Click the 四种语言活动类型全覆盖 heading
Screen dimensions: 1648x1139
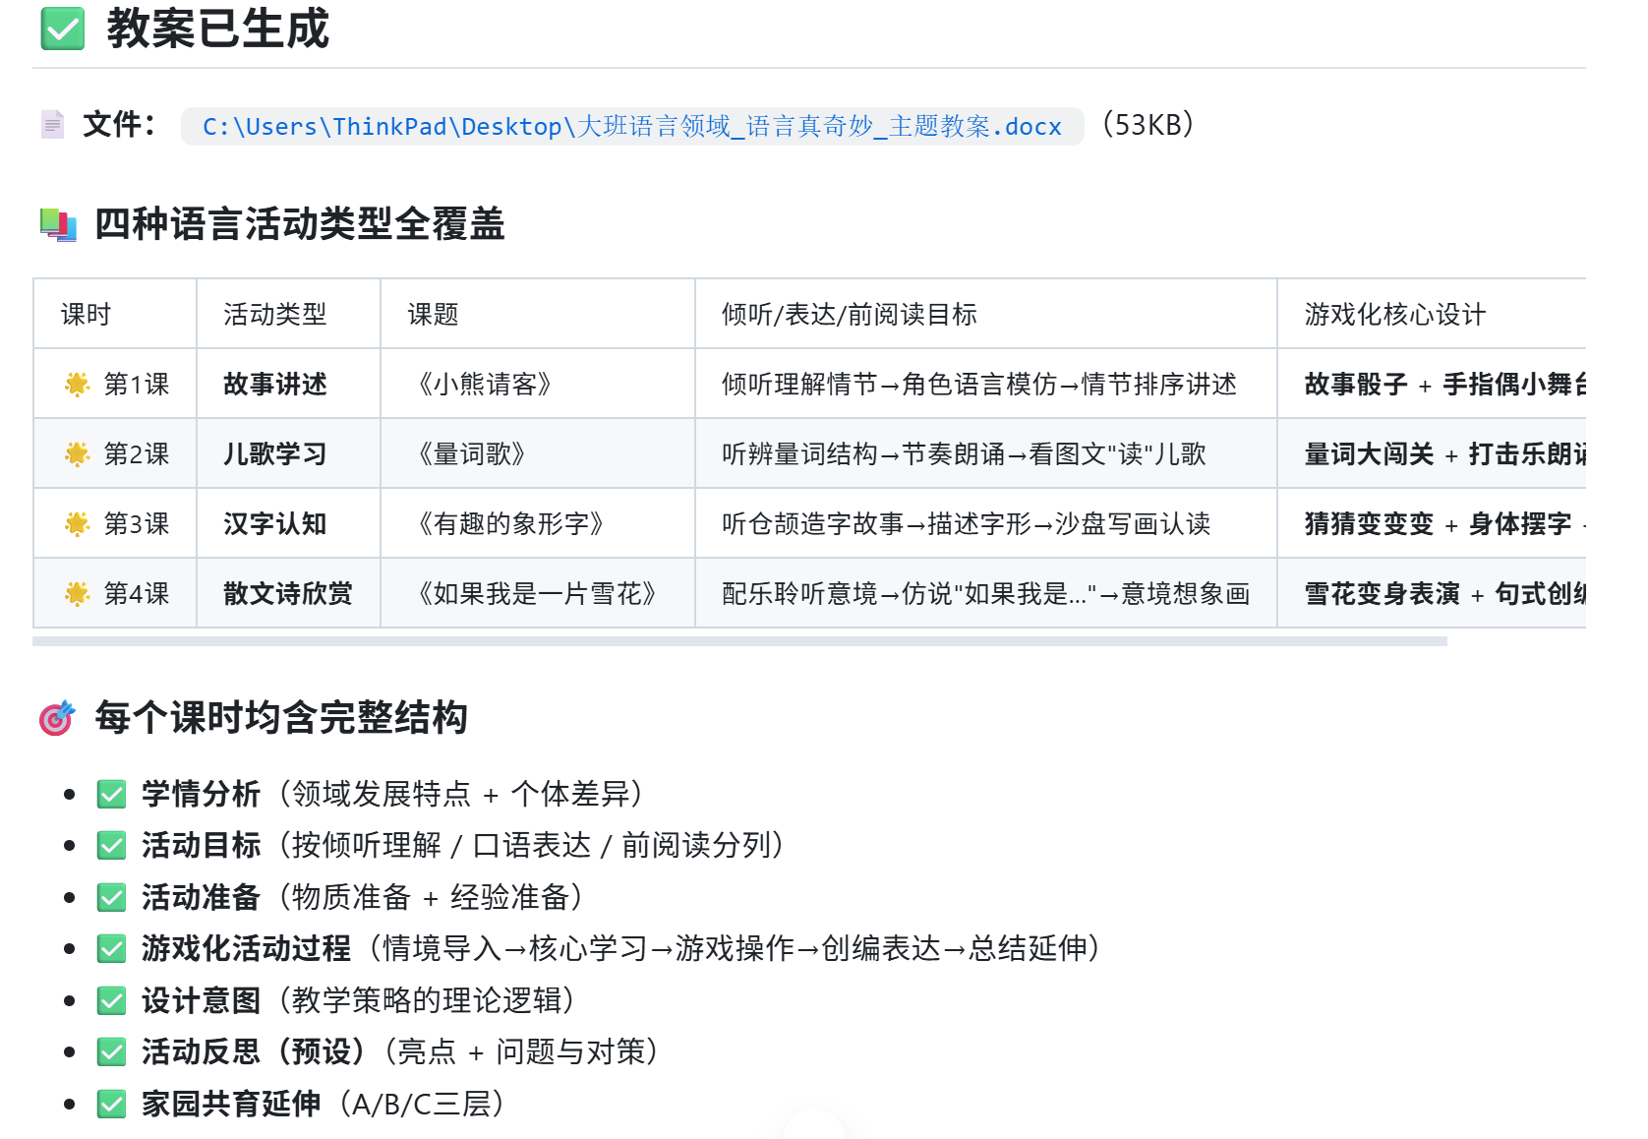click(300, 224)
